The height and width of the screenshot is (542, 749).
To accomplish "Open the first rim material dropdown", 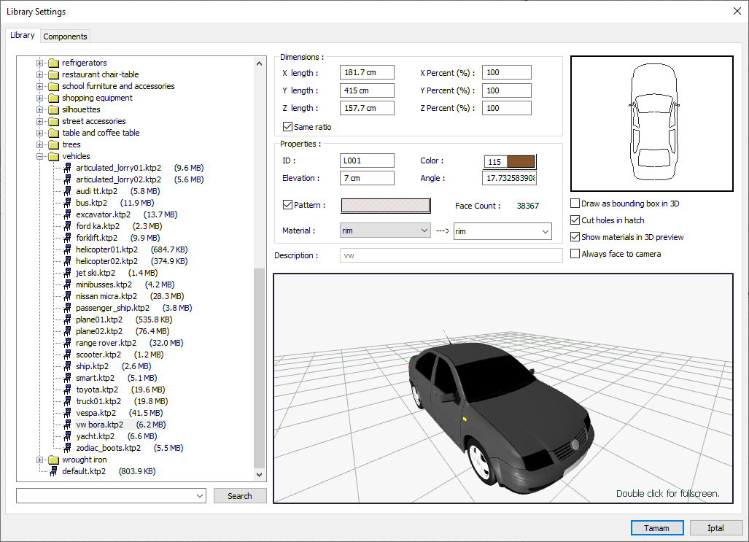I will [385, 231].
